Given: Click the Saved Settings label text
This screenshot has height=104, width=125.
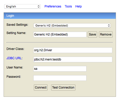Looking at the screenshot, I should [17, 25].
